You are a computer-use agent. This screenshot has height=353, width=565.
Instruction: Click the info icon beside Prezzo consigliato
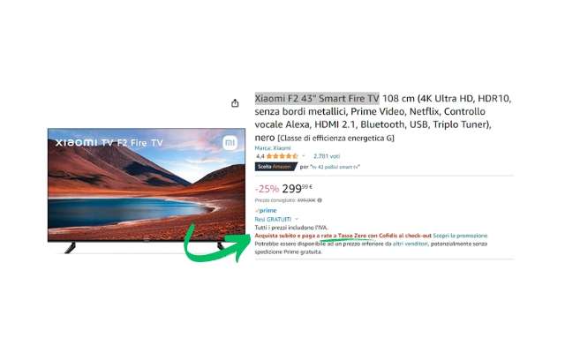pos(320,200)
